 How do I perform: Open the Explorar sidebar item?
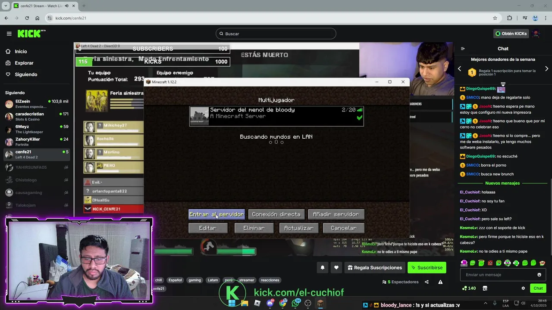[24, 63]
